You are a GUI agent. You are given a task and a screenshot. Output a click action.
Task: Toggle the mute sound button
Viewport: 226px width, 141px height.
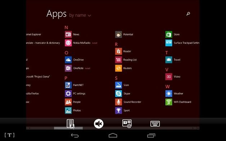tap(99, 124)
